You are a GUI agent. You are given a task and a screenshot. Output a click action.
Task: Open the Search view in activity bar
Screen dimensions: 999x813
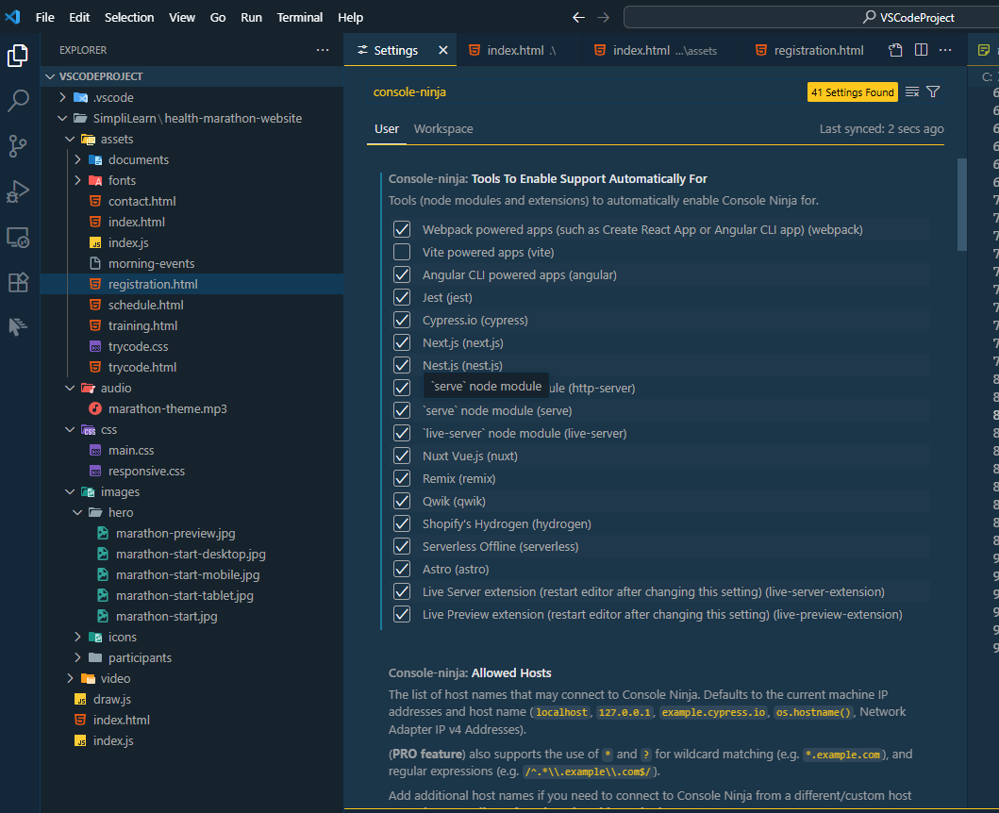coord(18,101)
